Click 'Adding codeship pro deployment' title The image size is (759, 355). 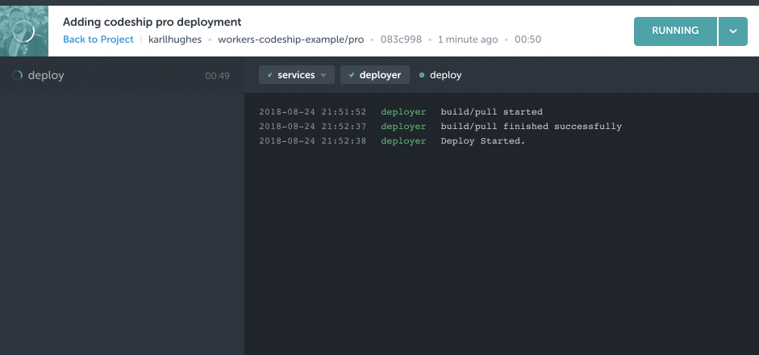coord(152,22)
